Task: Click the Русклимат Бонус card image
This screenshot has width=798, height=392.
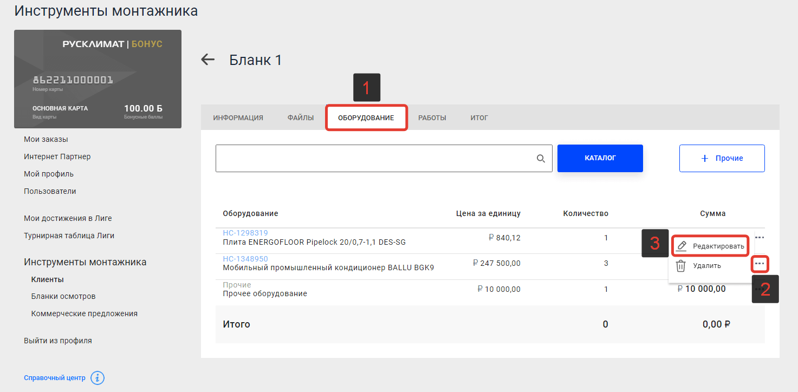Action: tap(98, 79)
